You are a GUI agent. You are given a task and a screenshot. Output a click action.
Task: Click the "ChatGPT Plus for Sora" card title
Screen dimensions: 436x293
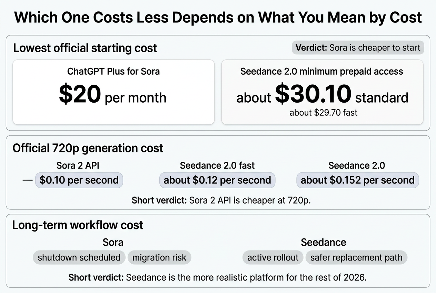tap(113, 72)
